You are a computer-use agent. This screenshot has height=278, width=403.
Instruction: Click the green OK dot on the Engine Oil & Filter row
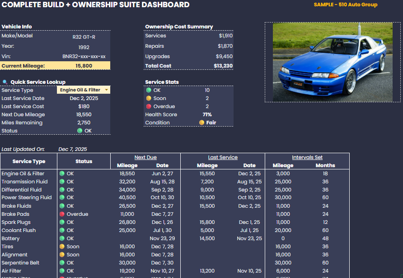(x=62, y=173)
